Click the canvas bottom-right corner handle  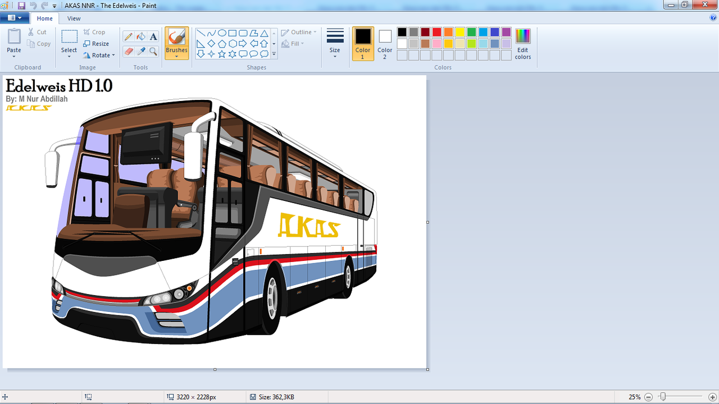click(x=427, y=369)
